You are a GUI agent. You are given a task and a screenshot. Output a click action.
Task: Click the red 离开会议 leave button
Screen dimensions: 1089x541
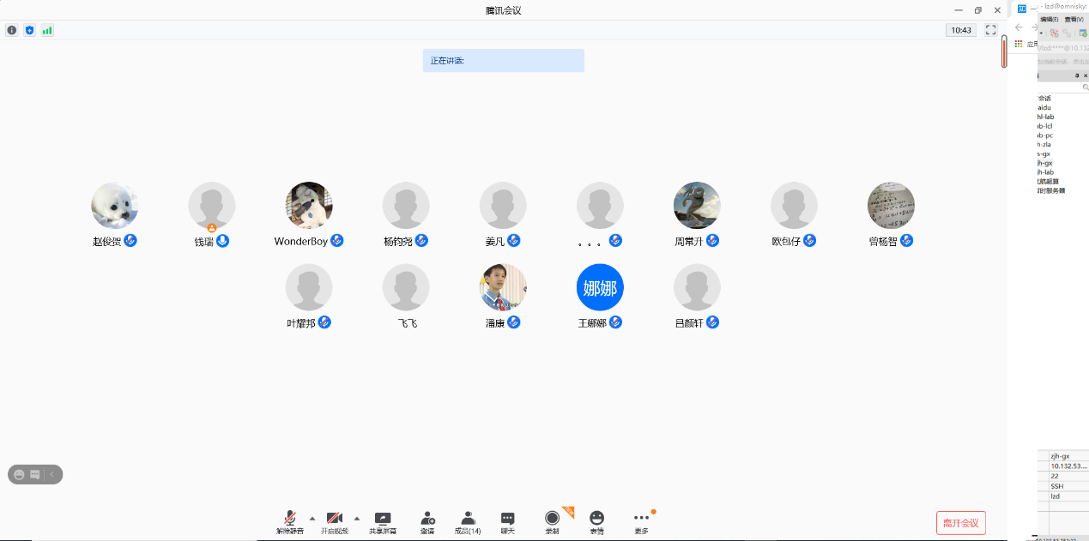pos(960,523)
